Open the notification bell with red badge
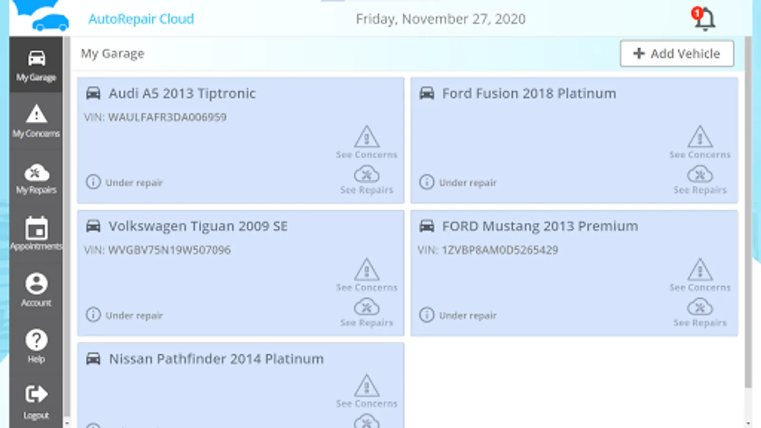 pyautogui.click(x=704, y=19)
